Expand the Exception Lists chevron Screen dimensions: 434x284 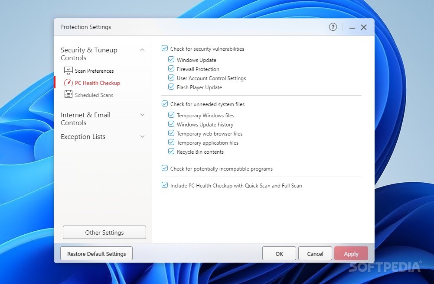[142, 136]
